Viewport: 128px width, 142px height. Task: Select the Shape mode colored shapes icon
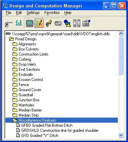[x=67, y=23]
